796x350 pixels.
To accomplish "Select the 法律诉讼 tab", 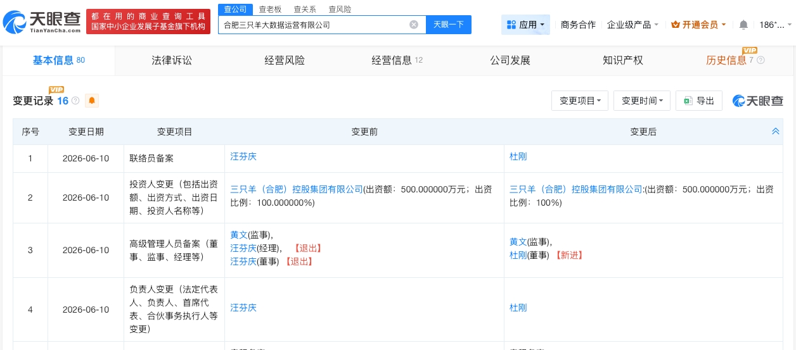I will pos(172,60).
